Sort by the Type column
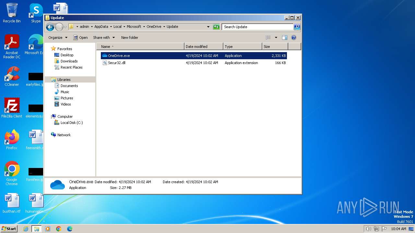 [243, 47]
